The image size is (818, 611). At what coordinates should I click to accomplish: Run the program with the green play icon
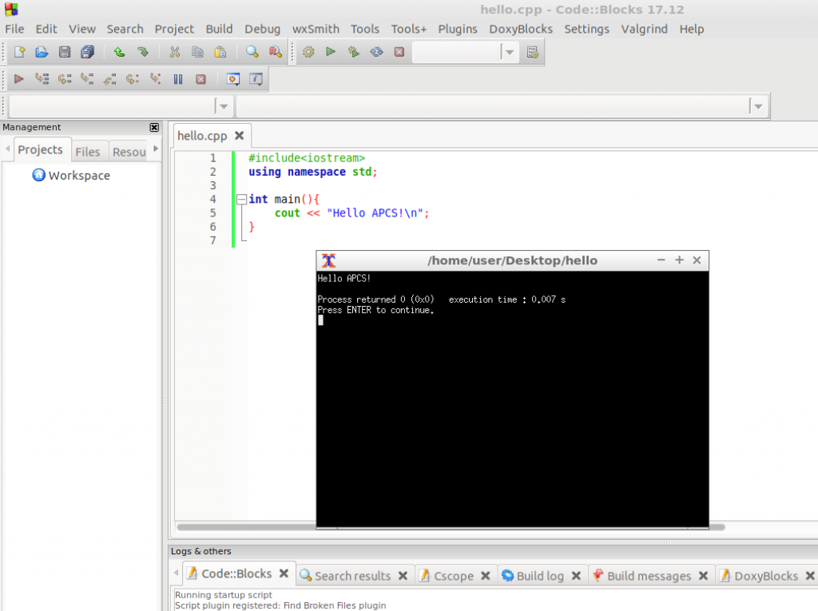(x=331, y=53)
